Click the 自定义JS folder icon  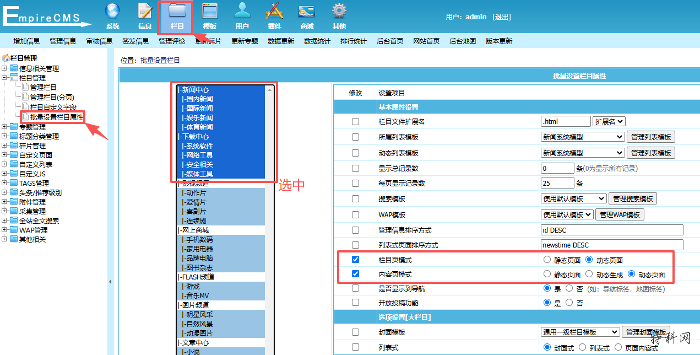click(x=14, y=174)
